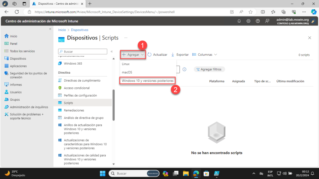Open File Explorer from the Windows taskbar
Viewport: 319px width, 179px height.
(x=186, y=173)
